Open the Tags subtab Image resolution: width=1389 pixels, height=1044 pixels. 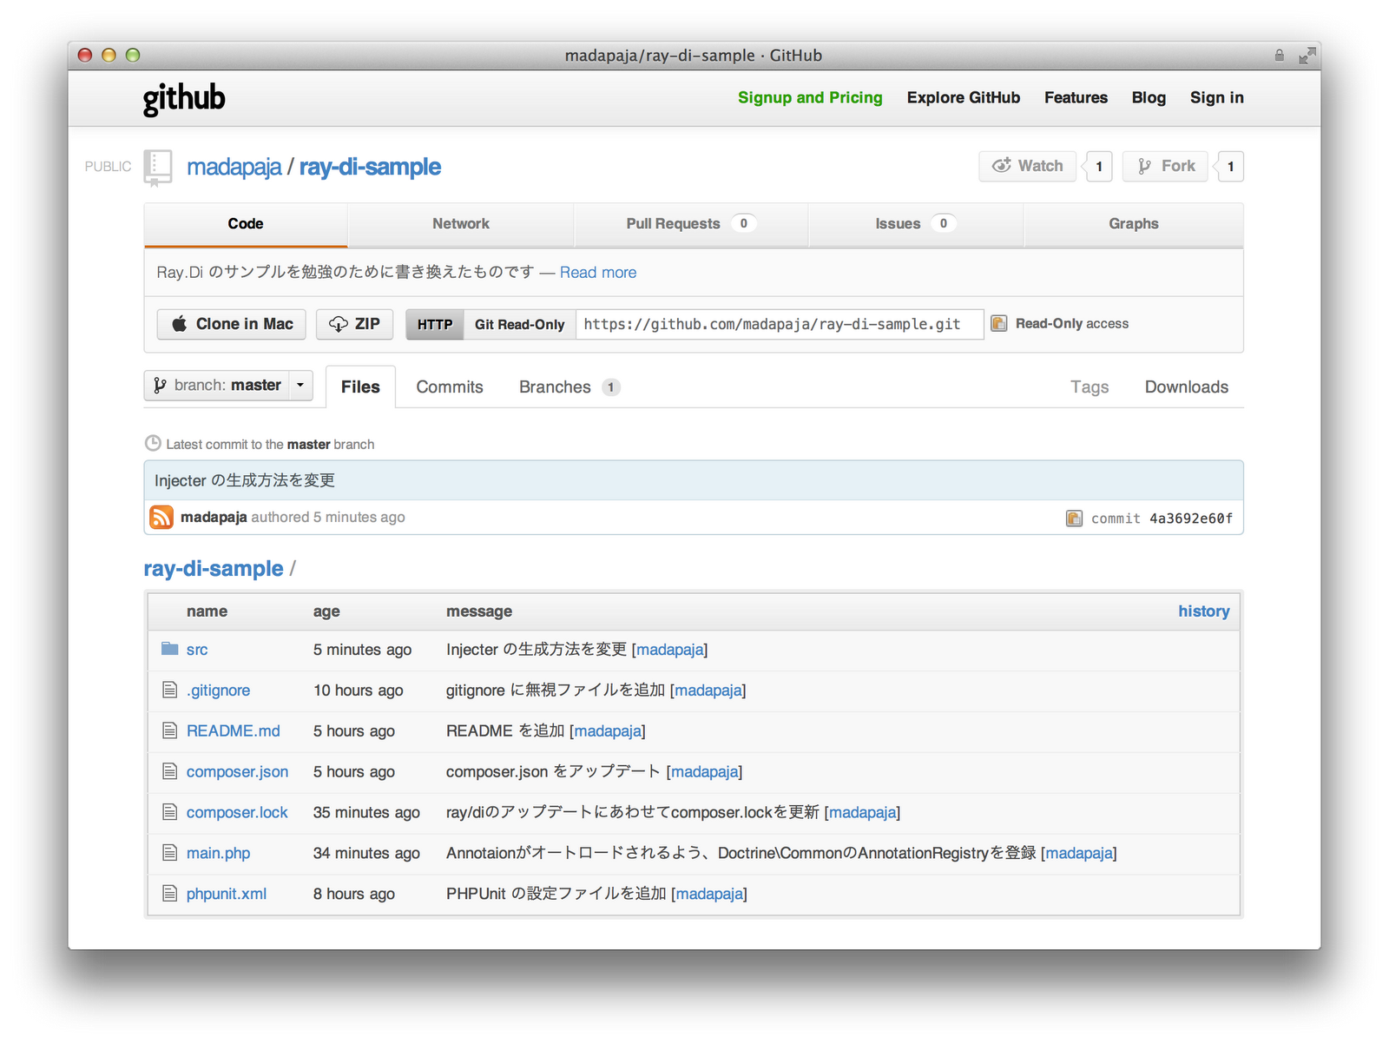coord(1089,387)
